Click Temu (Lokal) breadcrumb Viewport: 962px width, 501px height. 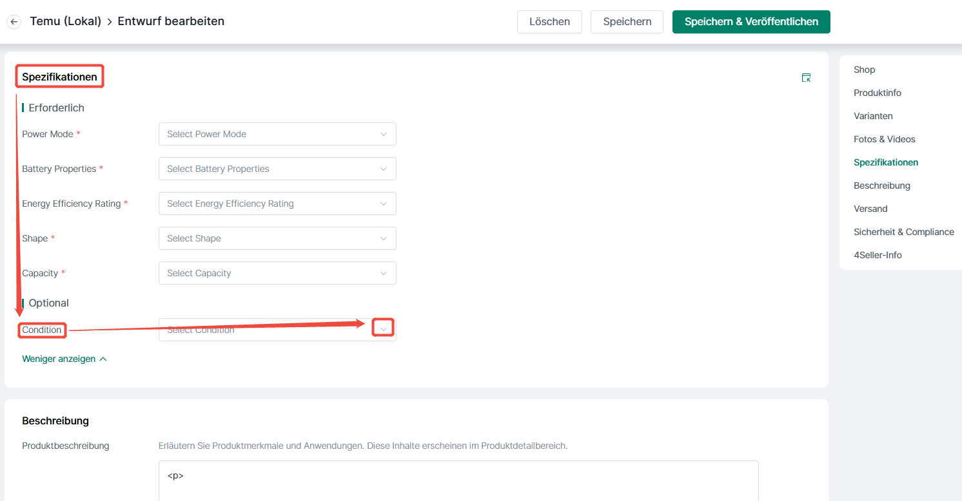(x=66, y=21)
